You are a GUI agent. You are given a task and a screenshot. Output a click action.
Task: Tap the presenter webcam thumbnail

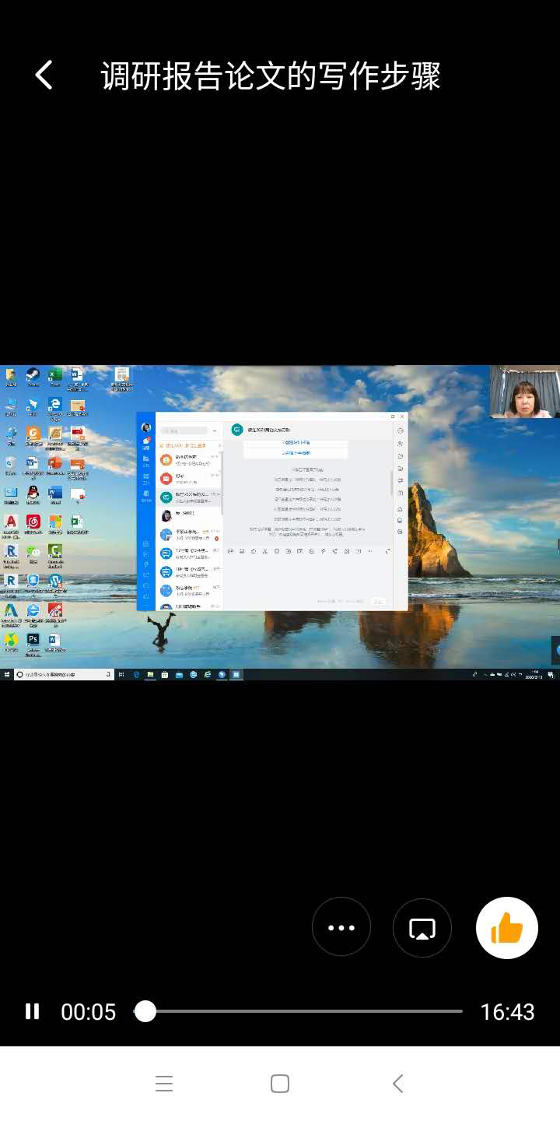click(524, 392)
